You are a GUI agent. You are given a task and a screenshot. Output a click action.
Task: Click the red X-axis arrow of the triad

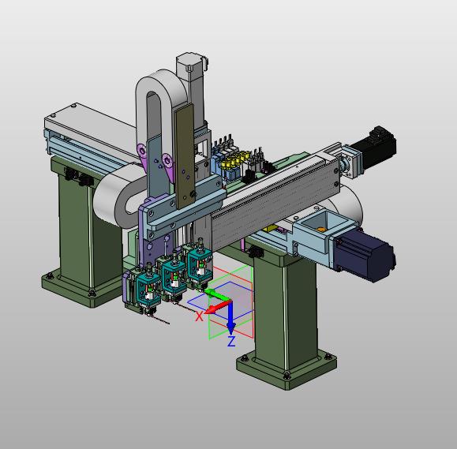tap(218, 308)
